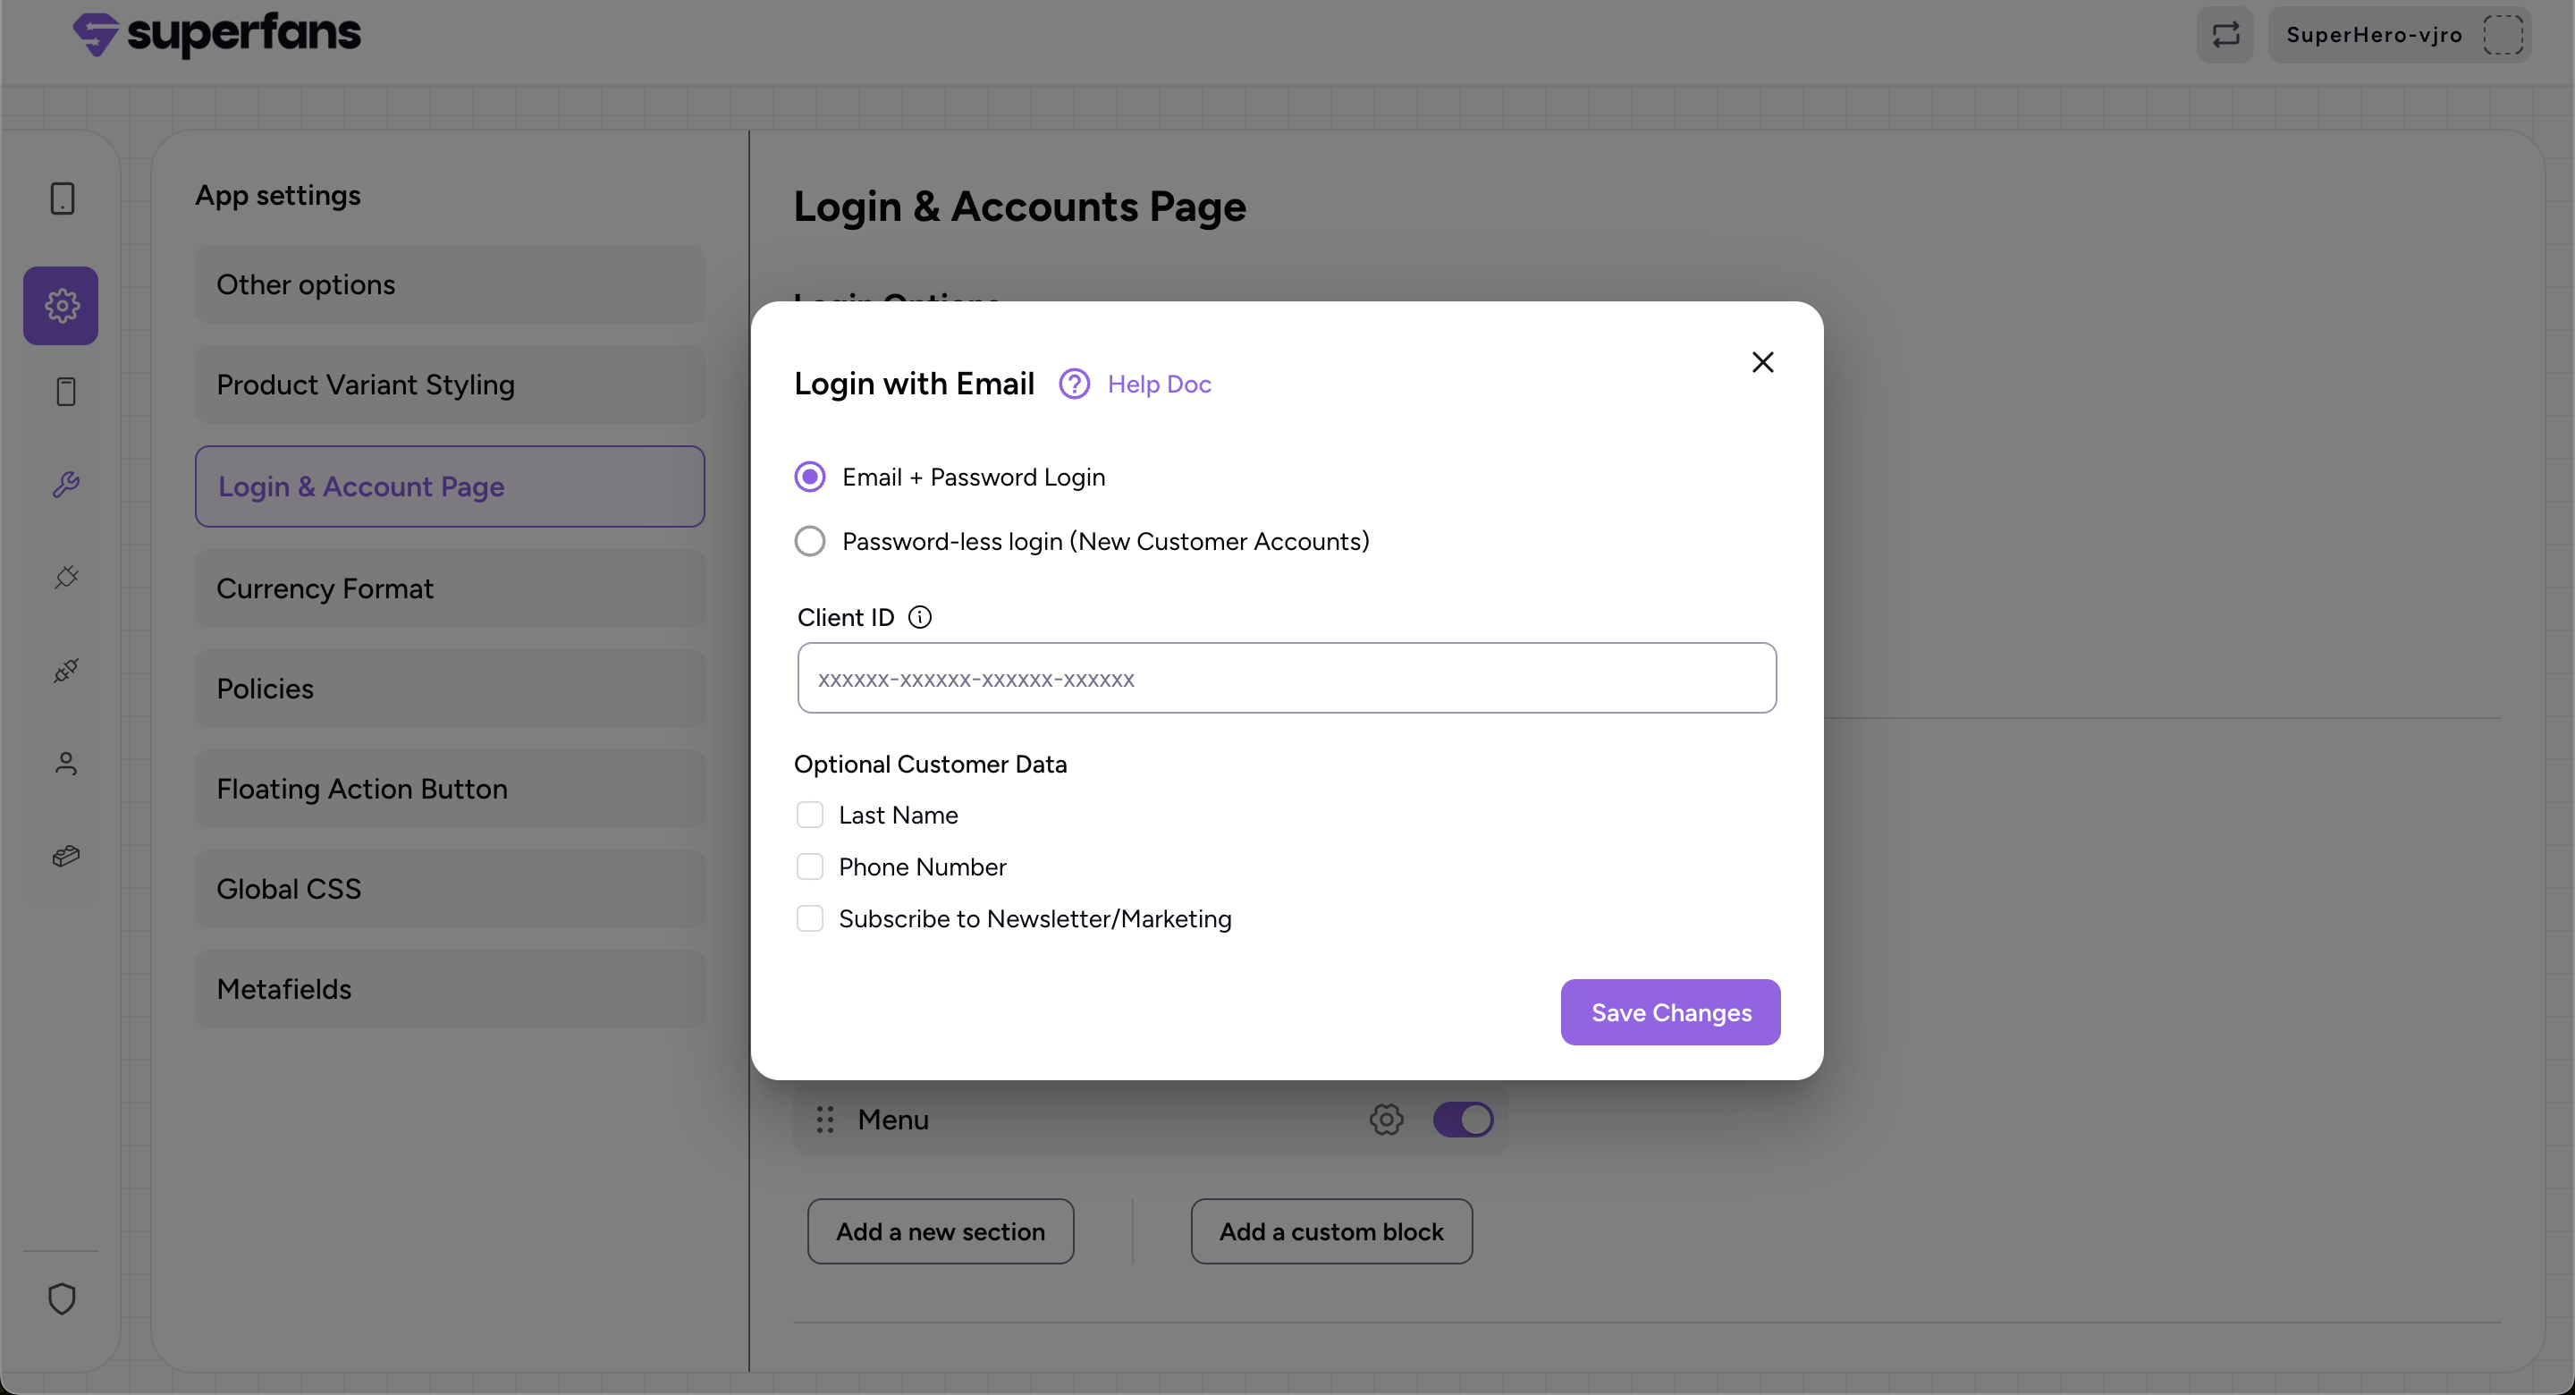
Task: Click the settings gear sidebar icon
Action: (61, 305)
